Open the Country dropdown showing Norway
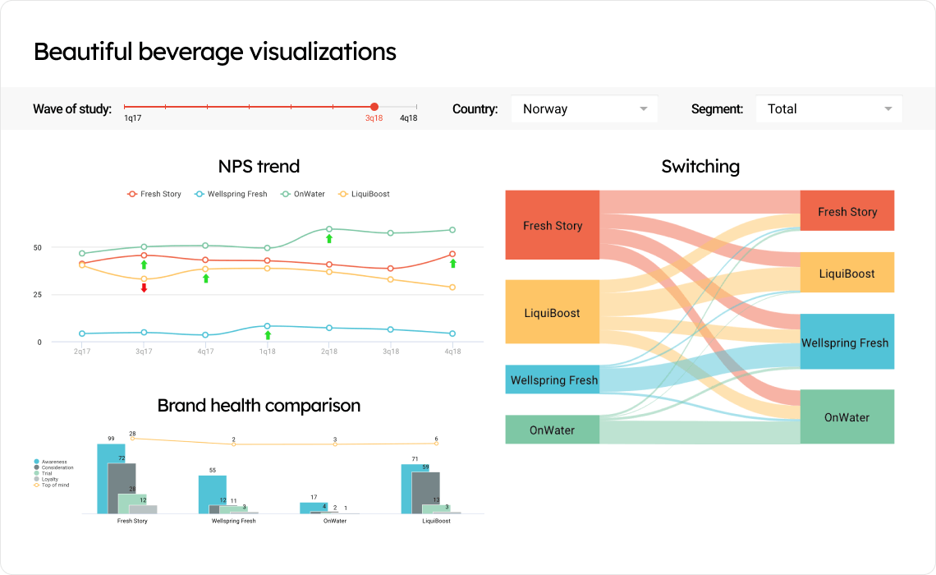The height and width of the screenshot is (575, 936). click(585, 108)
